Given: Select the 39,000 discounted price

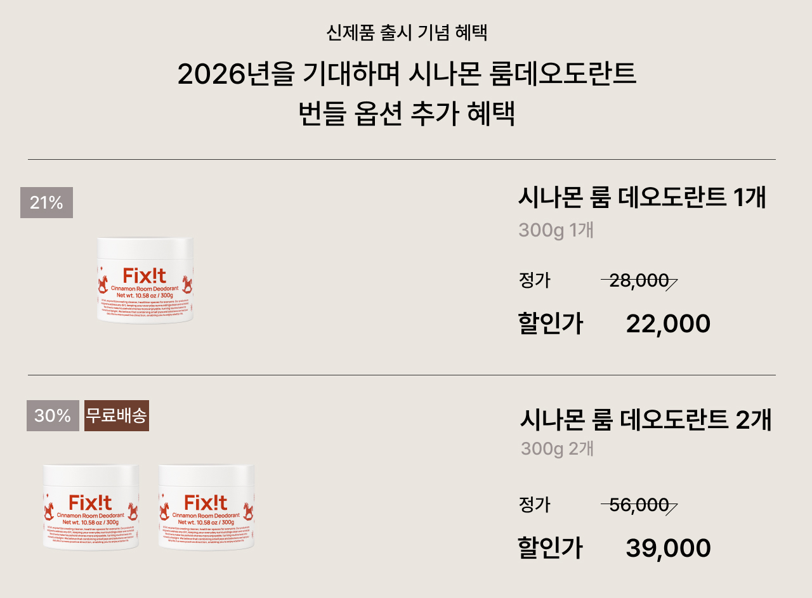Looking at the screenshot, I should [668, 549].
